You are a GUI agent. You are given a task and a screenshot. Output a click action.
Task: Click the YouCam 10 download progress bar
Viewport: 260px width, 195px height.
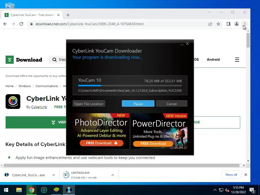(130, 86)
